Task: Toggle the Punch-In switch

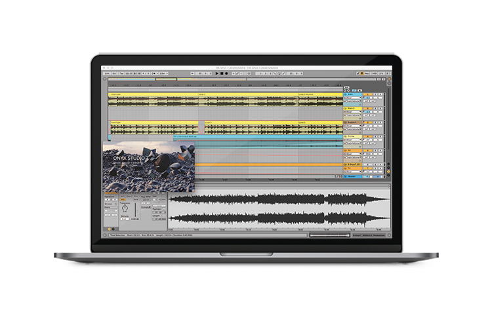Action: tap(274, 73)
